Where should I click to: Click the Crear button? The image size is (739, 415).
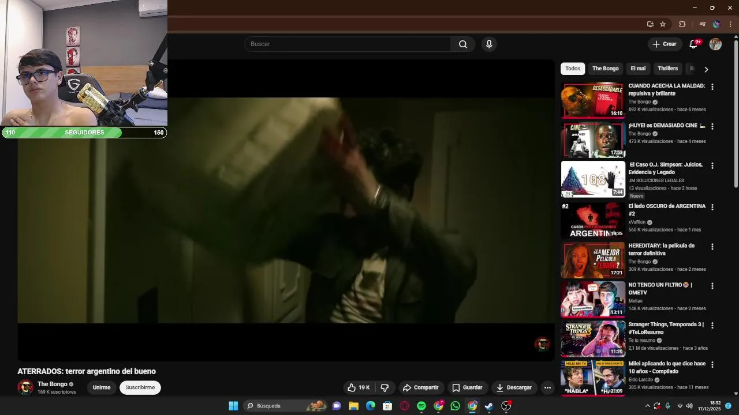coord(663,44)
